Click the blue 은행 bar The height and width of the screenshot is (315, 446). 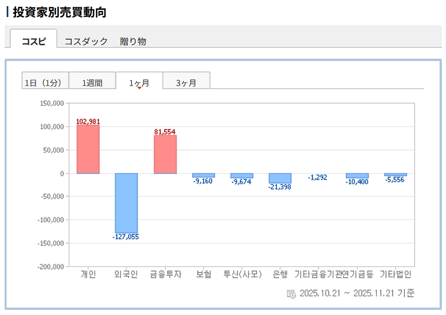coord(280,178)
